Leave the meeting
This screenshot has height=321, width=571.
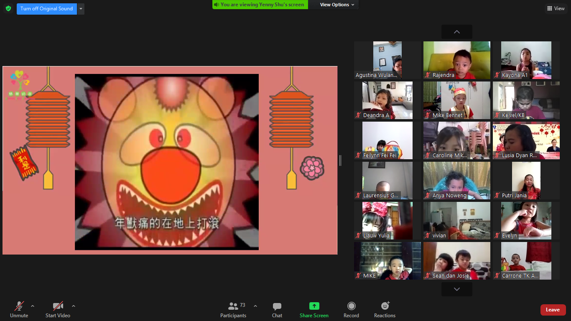coord(553,310)
